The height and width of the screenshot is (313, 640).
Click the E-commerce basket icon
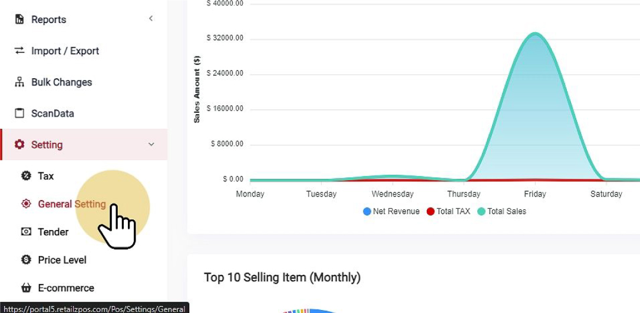point(26,288)
